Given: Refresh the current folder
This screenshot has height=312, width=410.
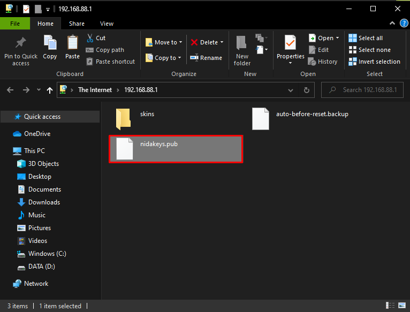Looking at the screenshot, I should [x=307, y=90].
